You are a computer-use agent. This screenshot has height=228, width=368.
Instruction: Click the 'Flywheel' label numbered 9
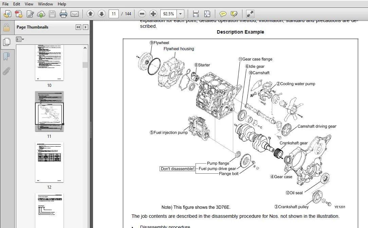pyautogui.click(x=159, y=43)
